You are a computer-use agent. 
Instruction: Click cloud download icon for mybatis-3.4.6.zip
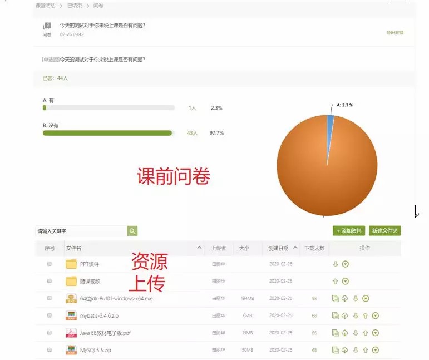click(345, 315)
